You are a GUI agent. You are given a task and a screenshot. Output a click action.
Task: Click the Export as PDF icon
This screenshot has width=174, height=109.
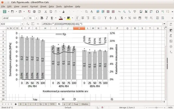tap(29, 11)
